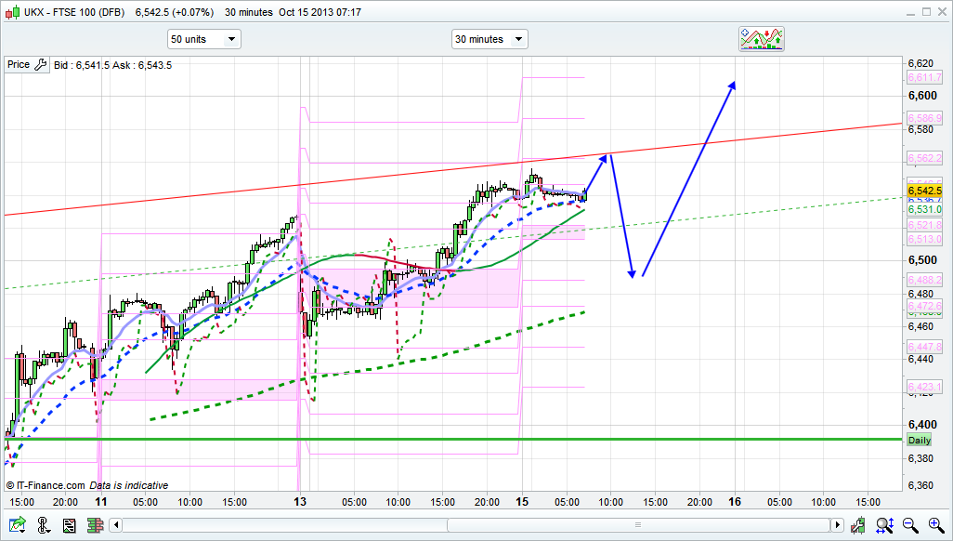Screen dimensions: 953x541
Task: Click the 6,542.5 current price tag
Action: coord(924,191)
